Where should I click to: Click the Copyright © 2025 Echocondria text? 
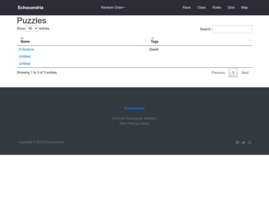pyautogui.click(x=41, y=142)
